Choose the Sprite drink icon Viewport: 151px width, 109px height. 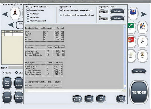[x=131, y=28]
